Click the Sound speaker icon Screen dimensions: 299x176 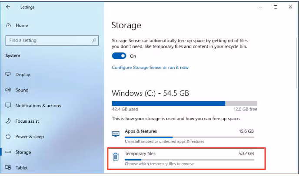pos(8,90)
